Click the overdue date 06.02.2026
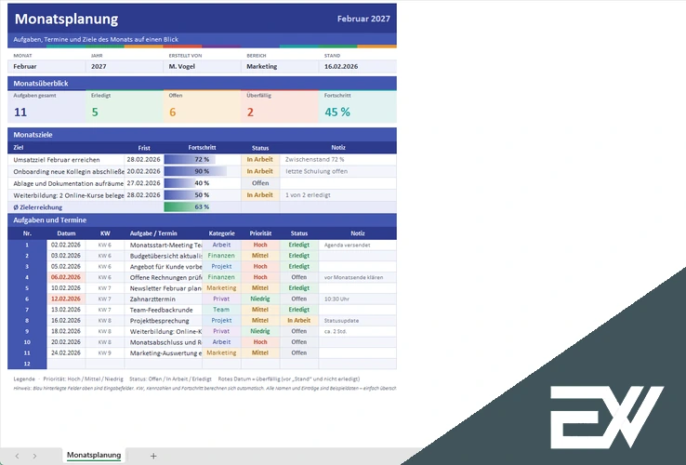 [x=66, y=277]
